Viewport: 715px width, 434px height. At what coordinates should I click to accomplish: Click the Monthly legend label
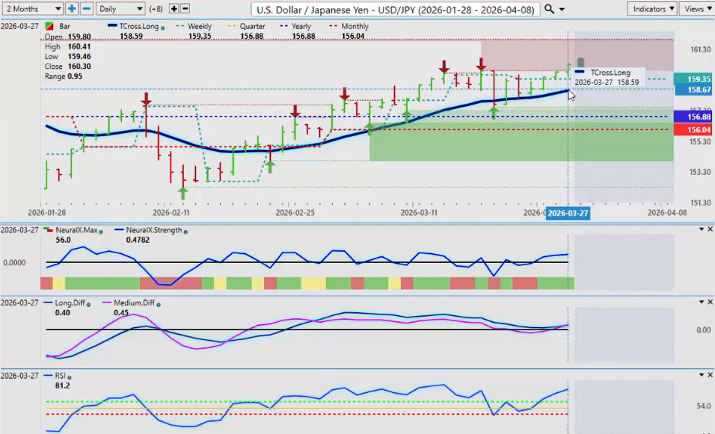355,26
